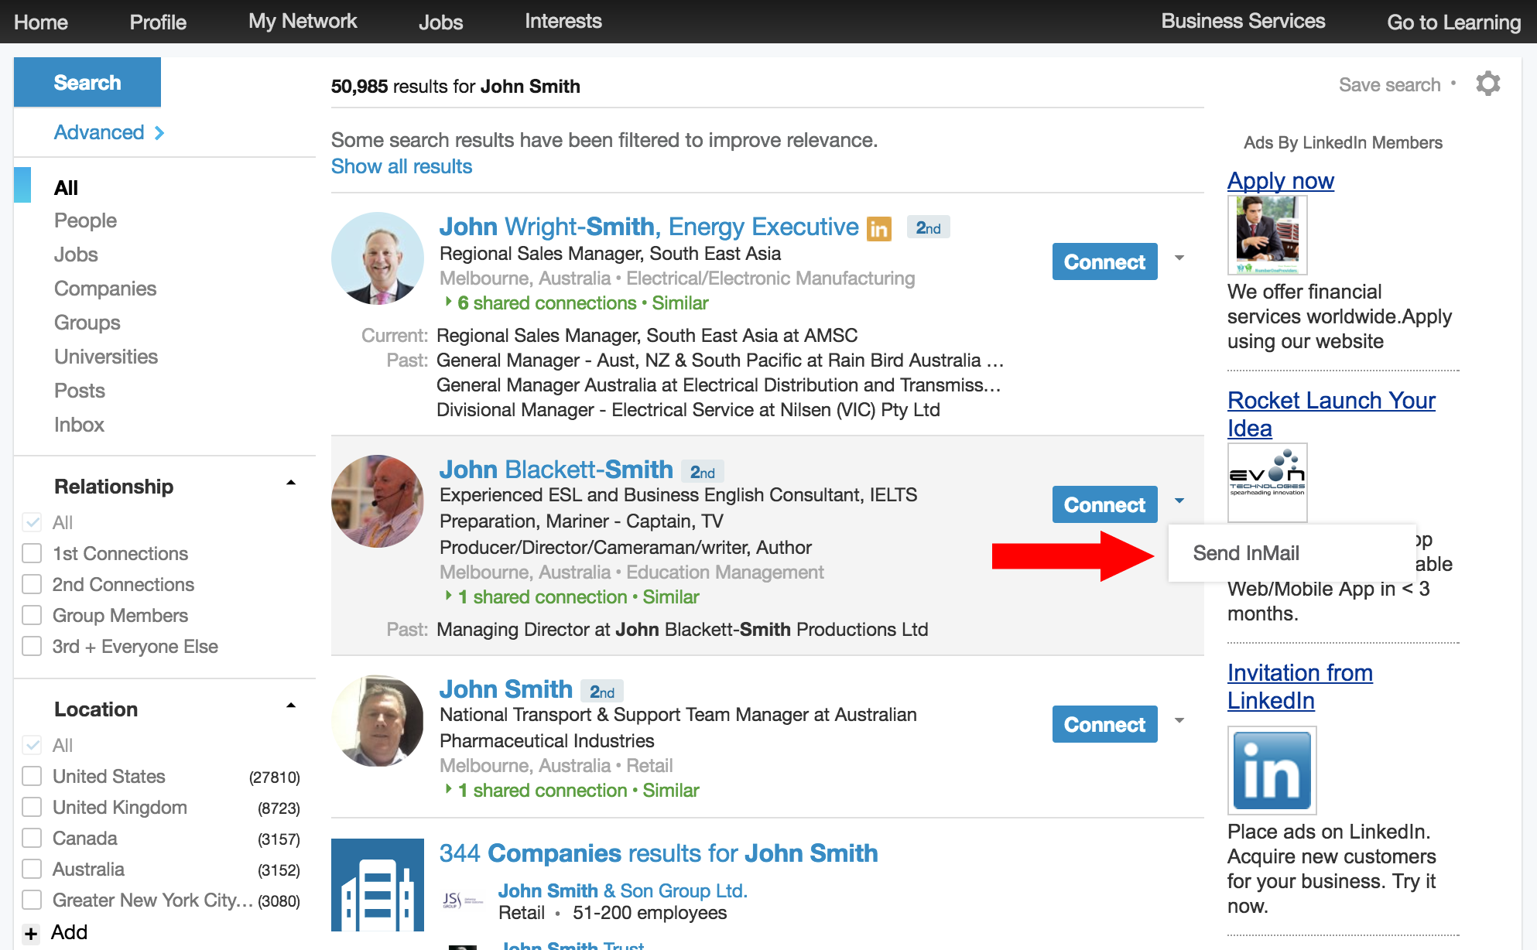
Task: Click the John Smith & Son Group logo
Action: tap(463, 900)
